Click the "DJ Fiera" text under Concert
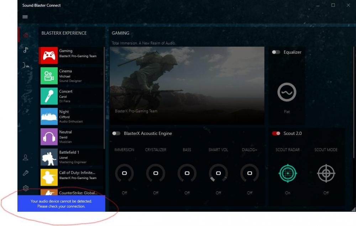The image size is (356, 226). click(x=65, y=101)
